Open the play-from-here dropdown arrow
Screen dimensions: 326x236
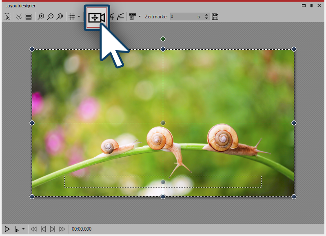point(23,229)
